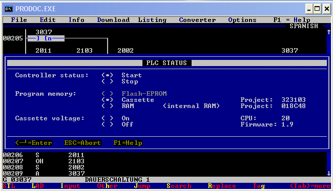
Task: Click the Input function key label
Action: [x=70, y=186]
